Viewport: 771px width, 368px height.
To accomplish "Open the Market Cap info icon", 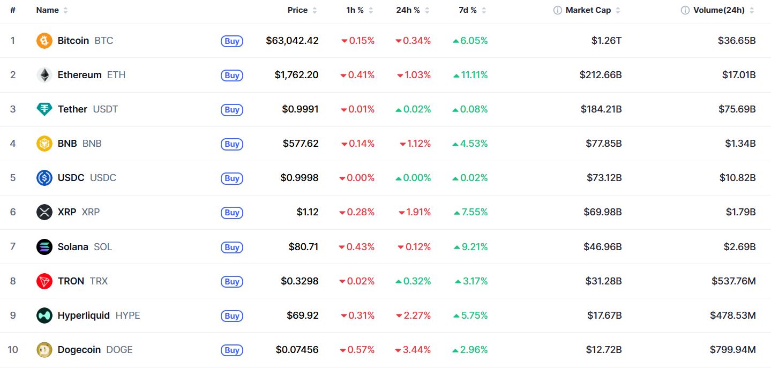I will click(x=558, y=10).
